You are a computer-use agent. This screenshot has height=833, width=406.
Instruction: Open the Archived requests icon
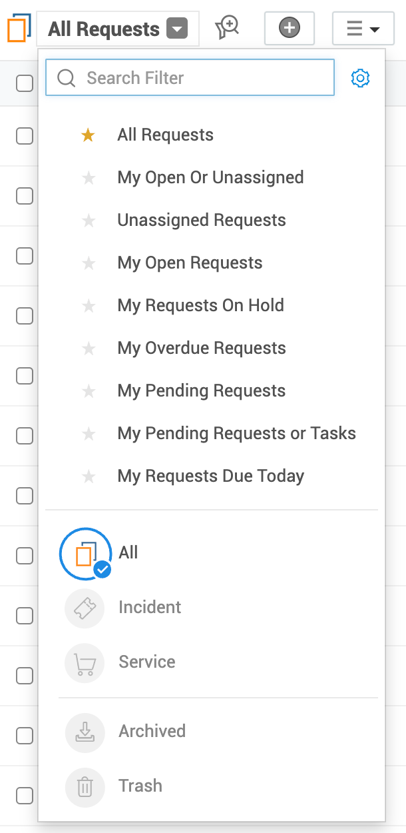85,732
